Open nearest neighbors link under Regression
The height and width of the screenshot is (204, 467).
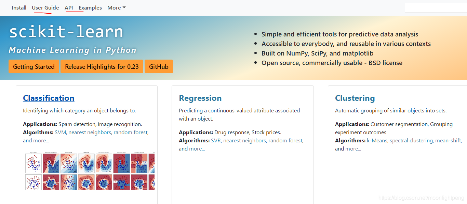244,140
